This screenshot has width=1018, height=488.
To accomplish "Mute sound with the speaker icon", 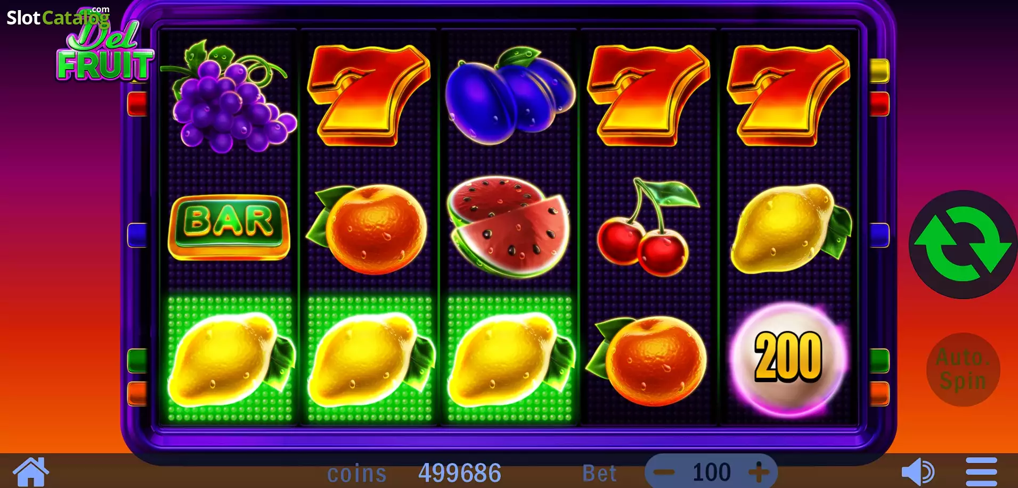I will pyautogui.click(x=918, y=472).
